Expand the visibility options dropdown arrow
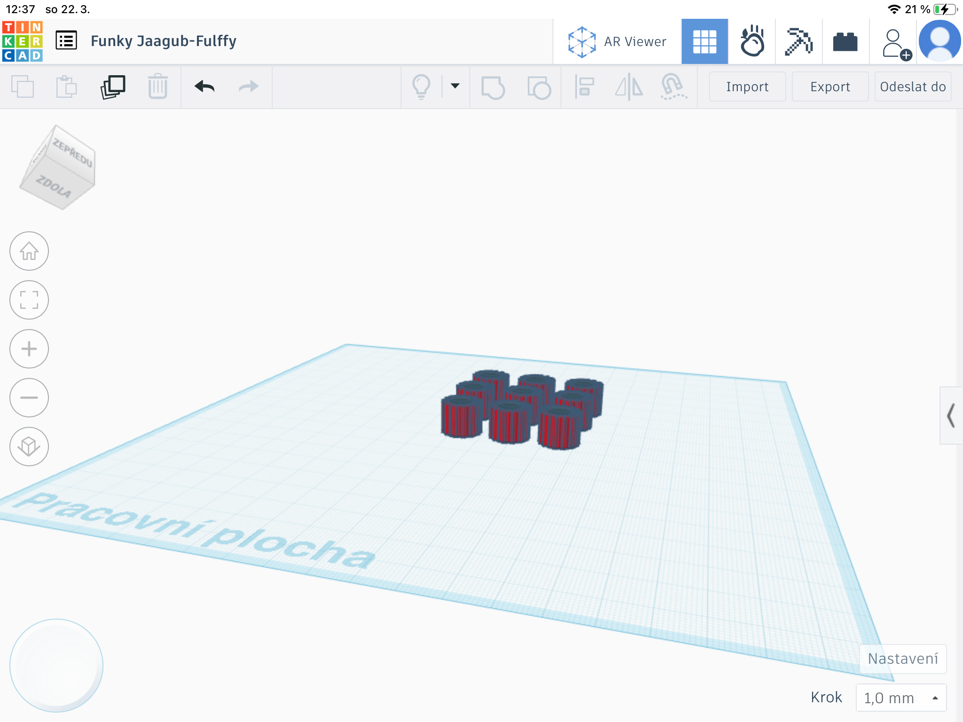 pos(455,86)
